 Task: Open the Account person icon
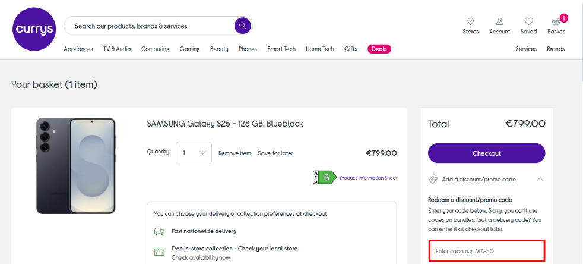tap(499, 21)
